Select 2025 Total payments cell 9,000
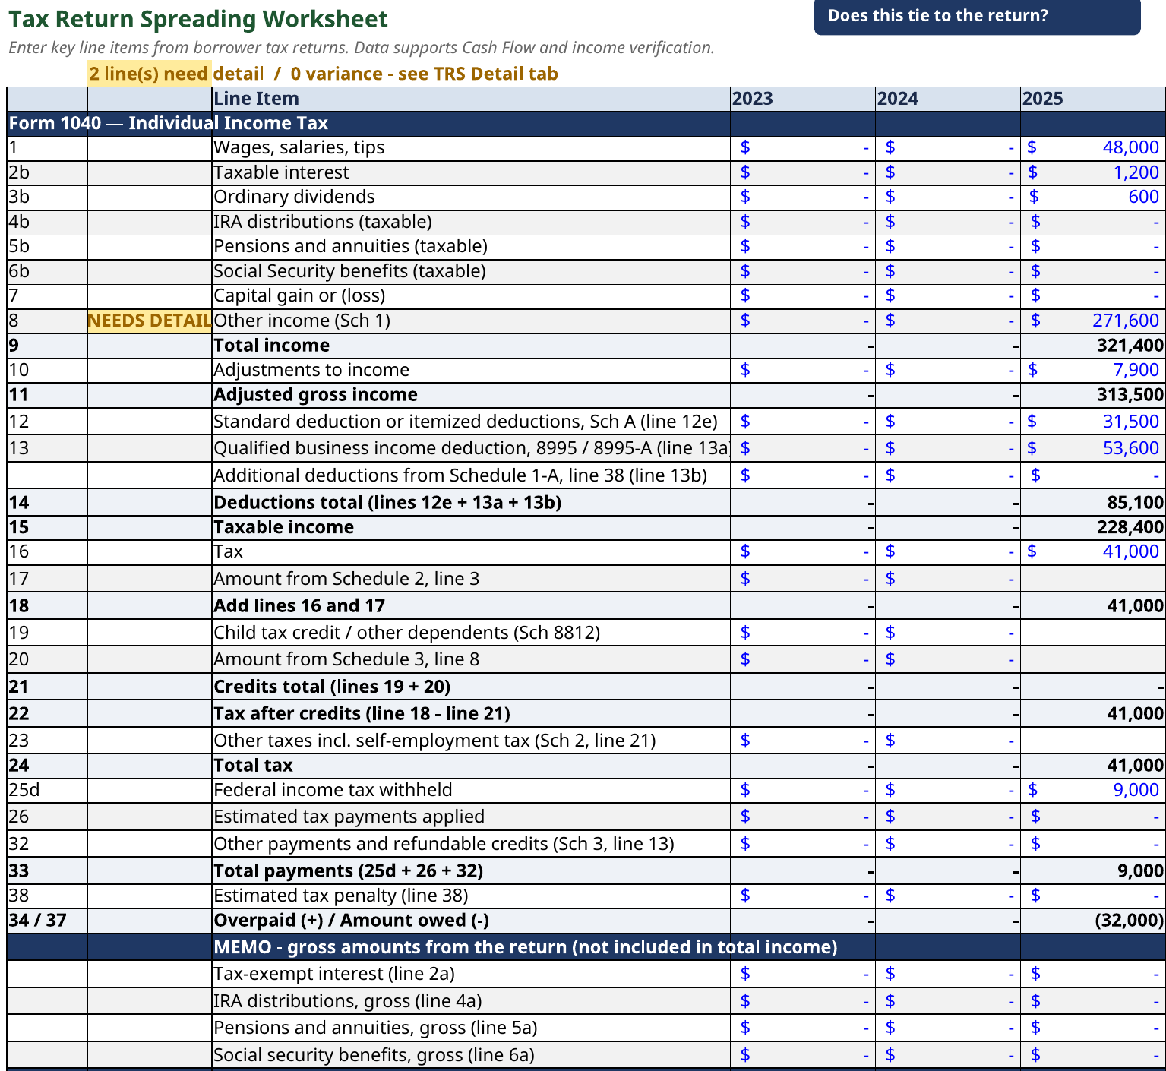The height and width of the screenshot is (1071, 1166). [x=1092, y=871]
